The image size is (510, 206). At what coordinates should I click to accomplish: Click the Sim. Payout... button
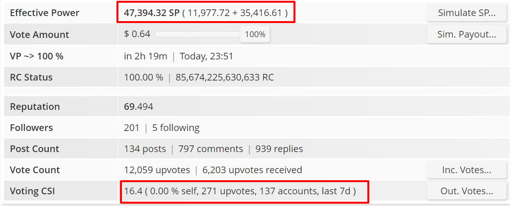(467, 34)
